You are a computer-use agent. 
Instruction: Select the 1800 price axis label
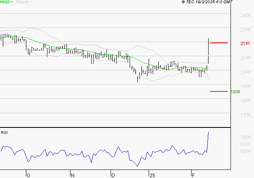pyautogui.click(x=245, y=100)
